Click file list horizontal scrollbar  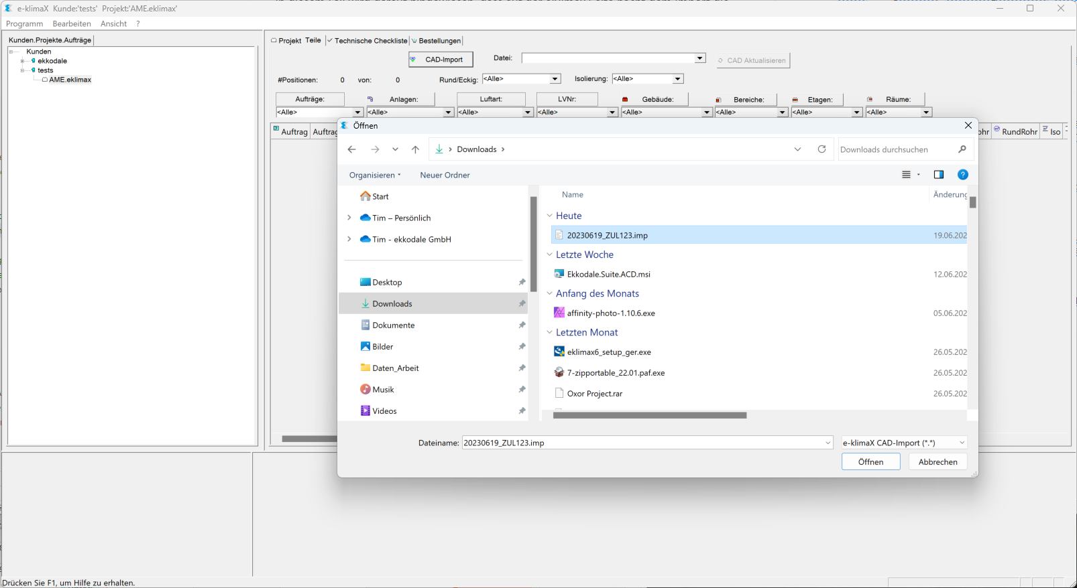click(649, 415)
